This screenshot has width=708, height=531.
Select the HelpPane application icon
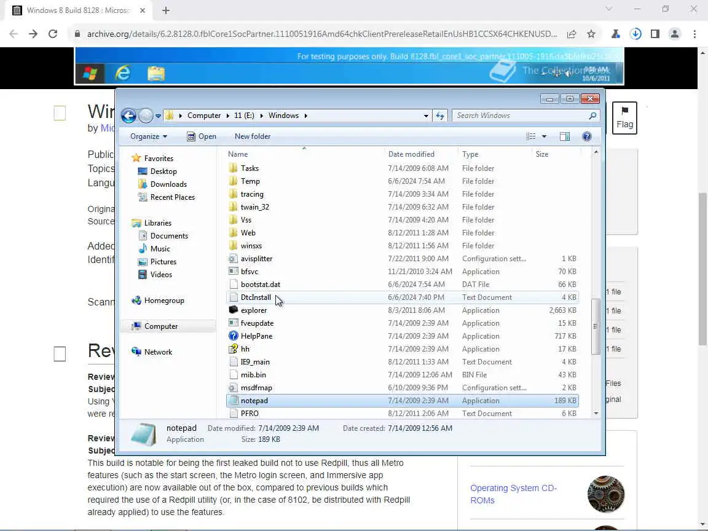(233, 336)
